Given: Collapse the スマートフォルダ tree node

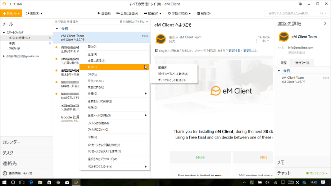Looking at the screenshot, I should 4,32.
